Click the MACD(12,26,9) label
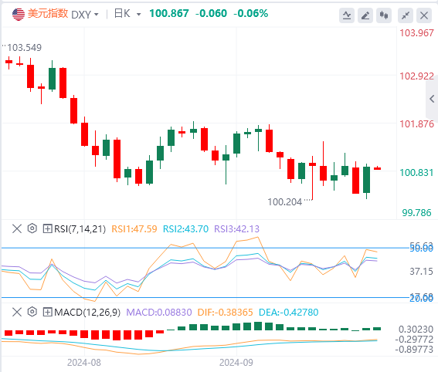Viewport: 438px width, 372px height. click(x=87, y=312)
